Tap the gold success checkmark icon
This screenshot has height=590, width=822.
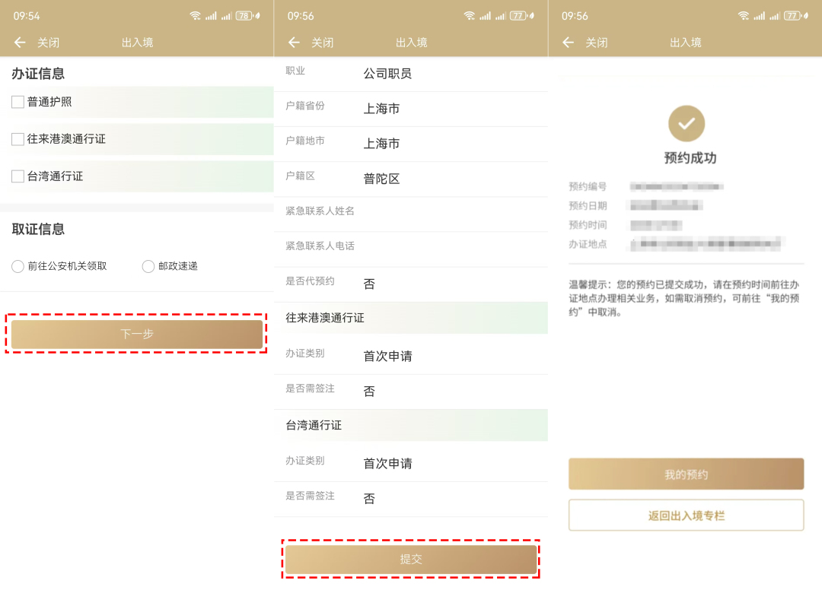pyautogui.click(x=686, y=123)
